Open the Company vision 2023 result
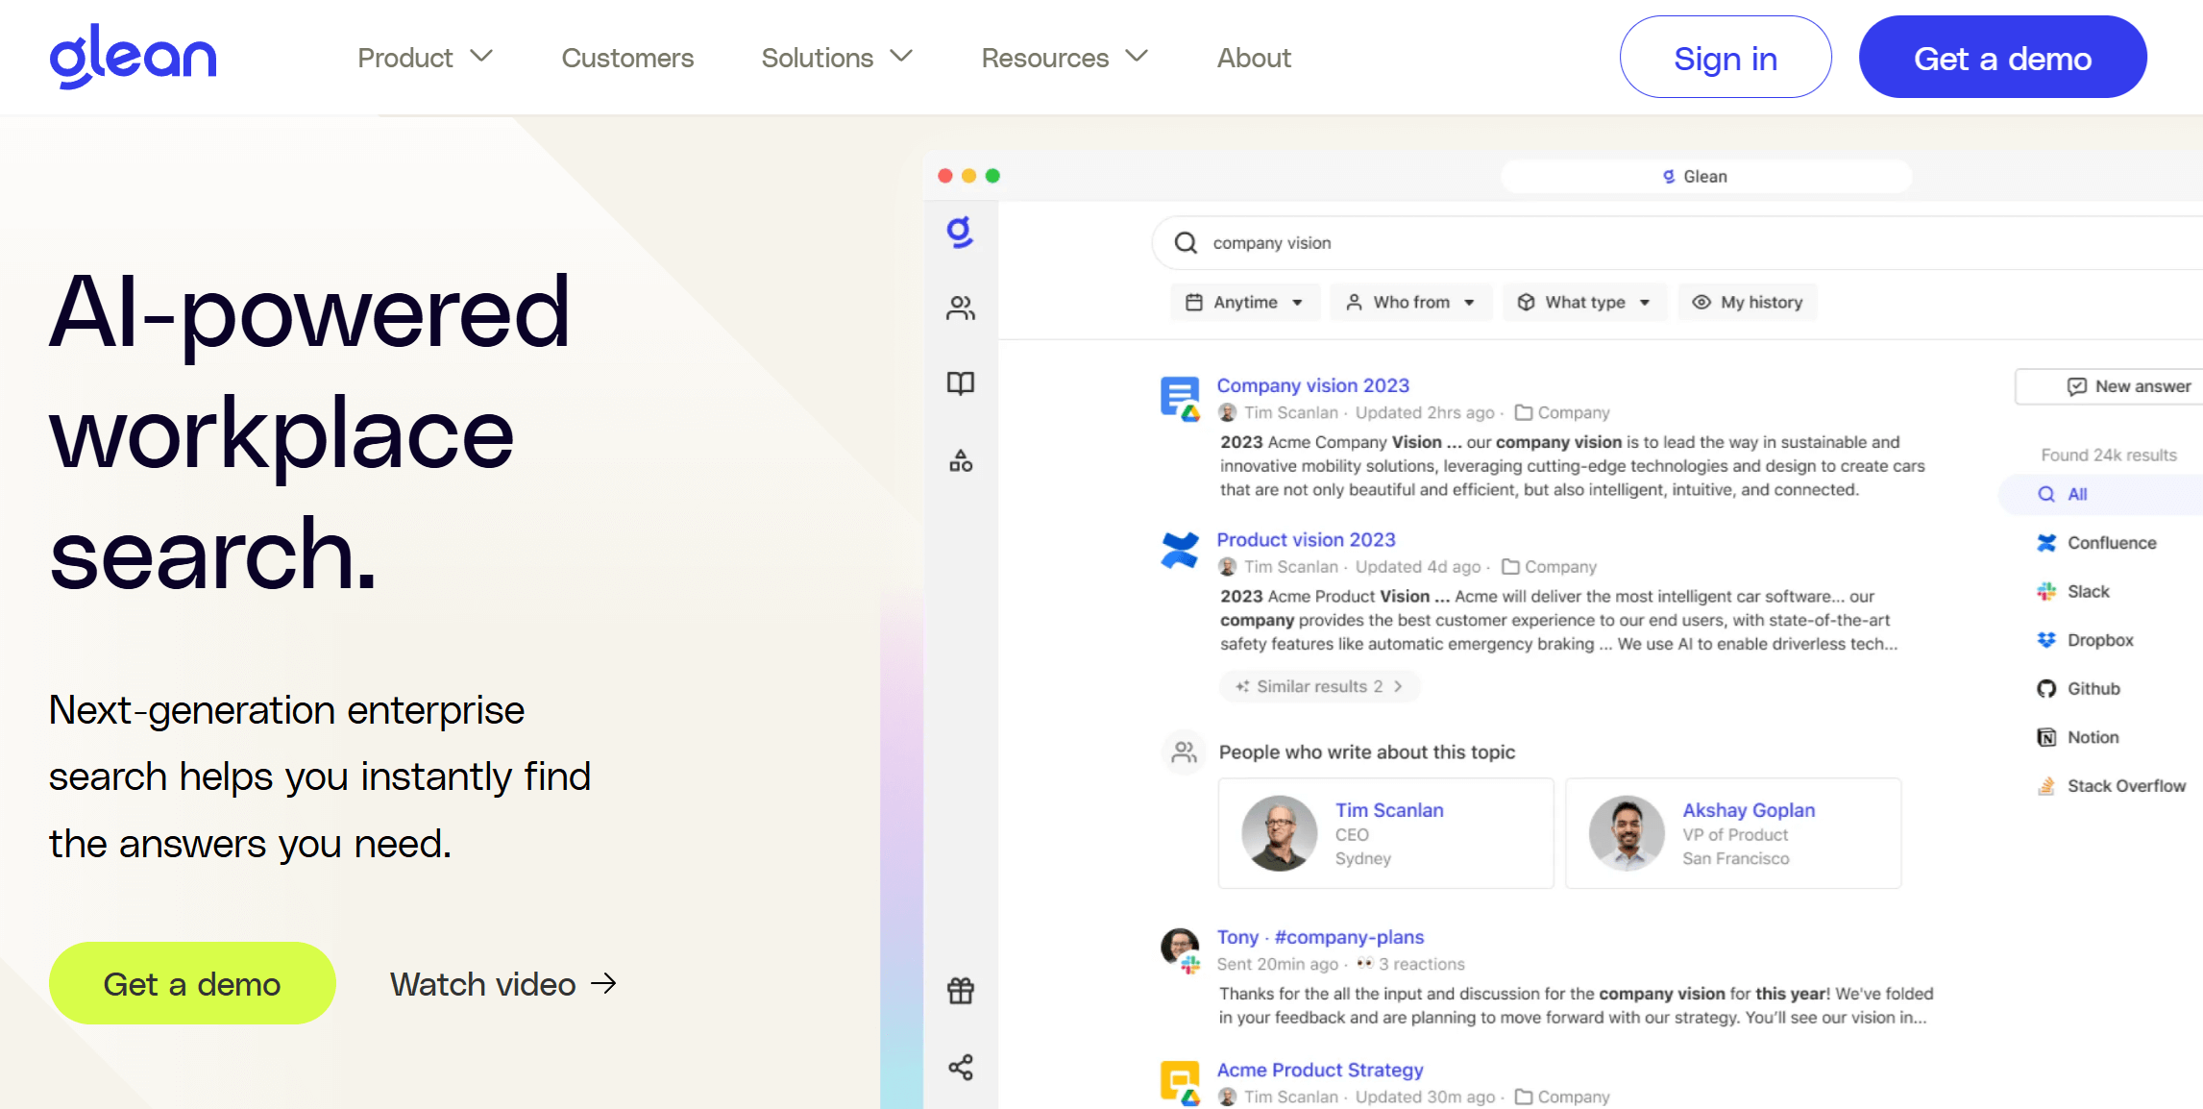This screenshot has width=2203, height=1109. 1312,385
